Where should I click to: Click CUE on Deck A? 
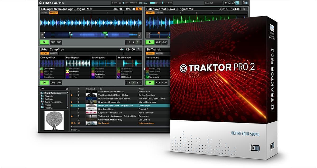(x=53, y=42)
